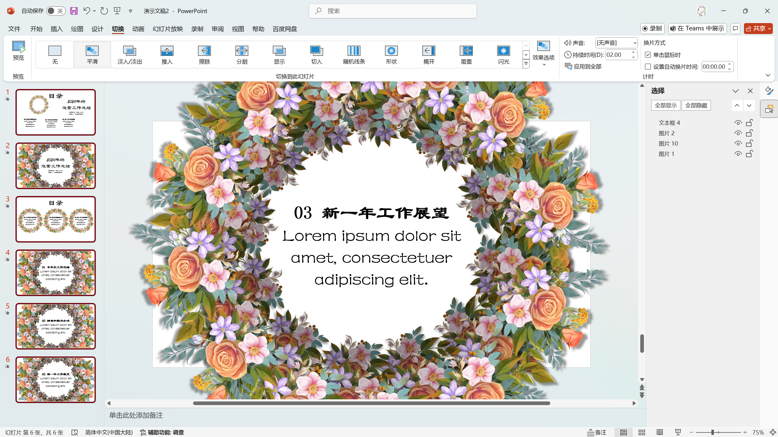Viewport: 778px width, 437px height.
Task: Select slide 3 thumbnail (目录)
Action: tap(56, 219)
